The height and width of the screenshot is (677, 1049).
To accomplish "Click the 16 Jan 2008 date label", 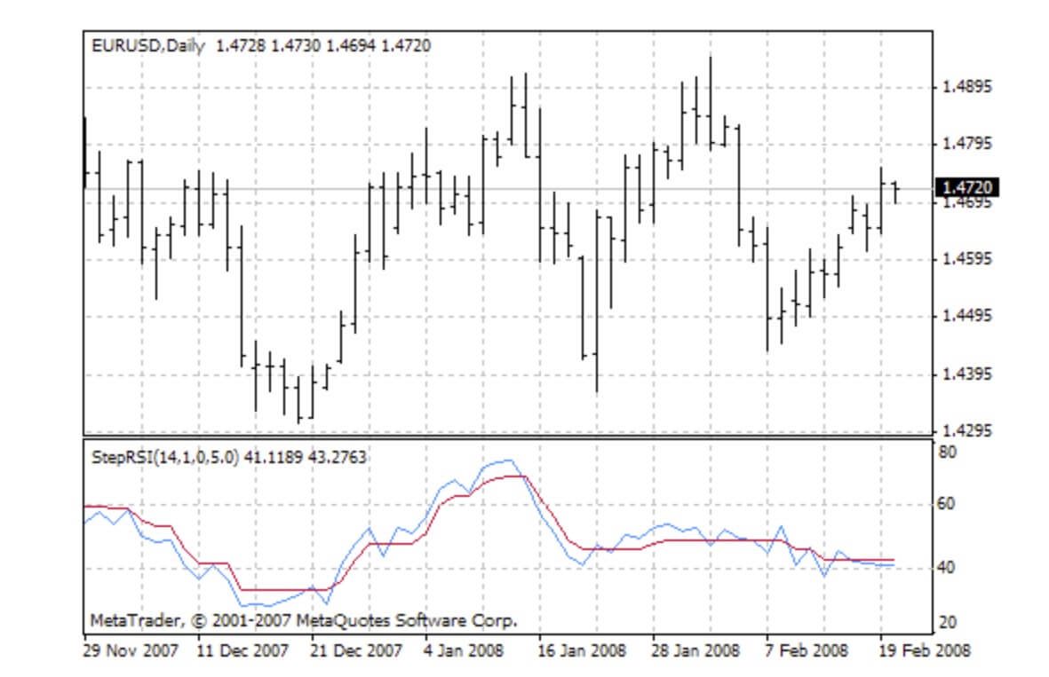I will pos(582,650).
